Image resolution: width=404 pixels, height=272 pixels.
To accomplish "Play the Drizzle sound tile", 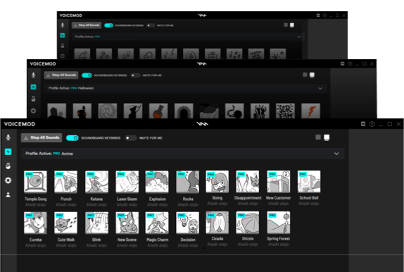I will (248, 222).
